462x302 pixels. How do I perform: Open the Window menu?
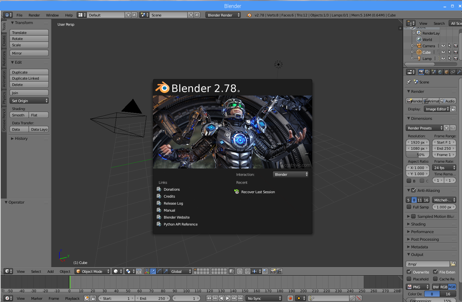point(52,15)
